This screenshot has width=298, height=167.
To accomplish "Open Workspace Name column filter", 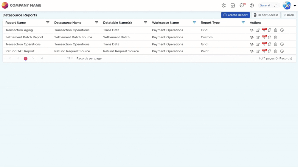I will click(x=194, y=22).
